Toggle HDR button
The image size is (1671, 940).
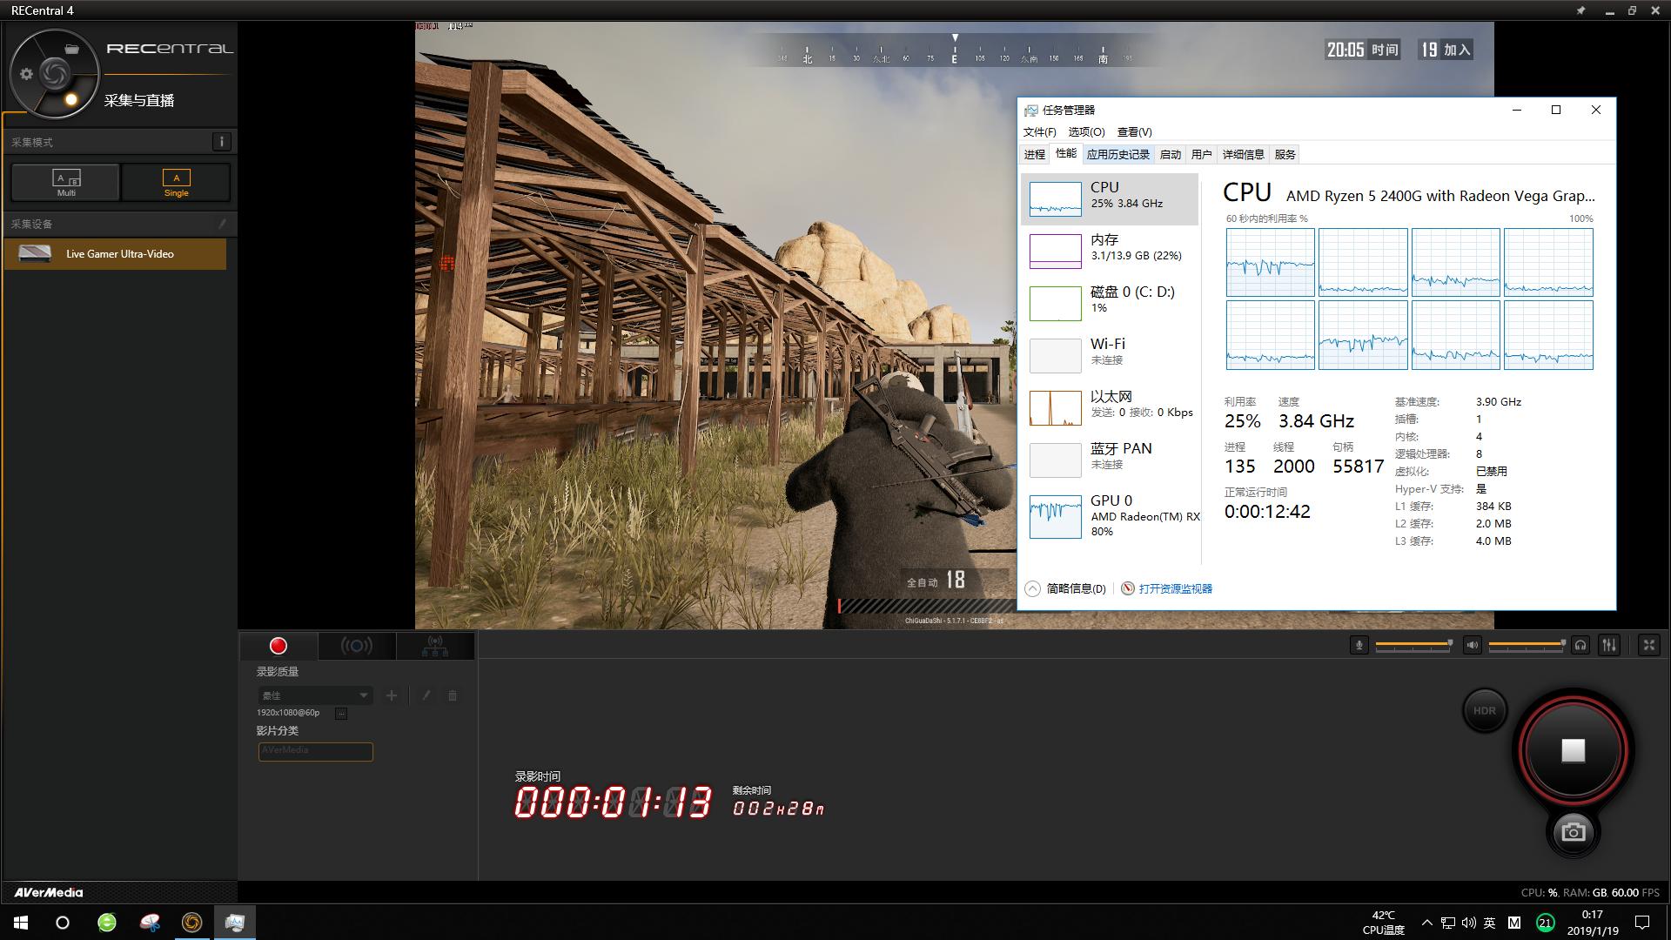tap(1485, 710)
